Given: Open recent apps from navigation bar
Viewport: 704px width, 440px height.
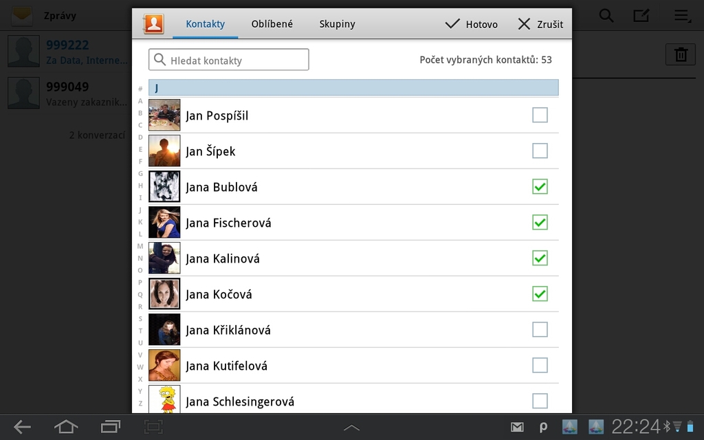Looking at the screenshot, I should pyautogui.click(x=111, y=427).
